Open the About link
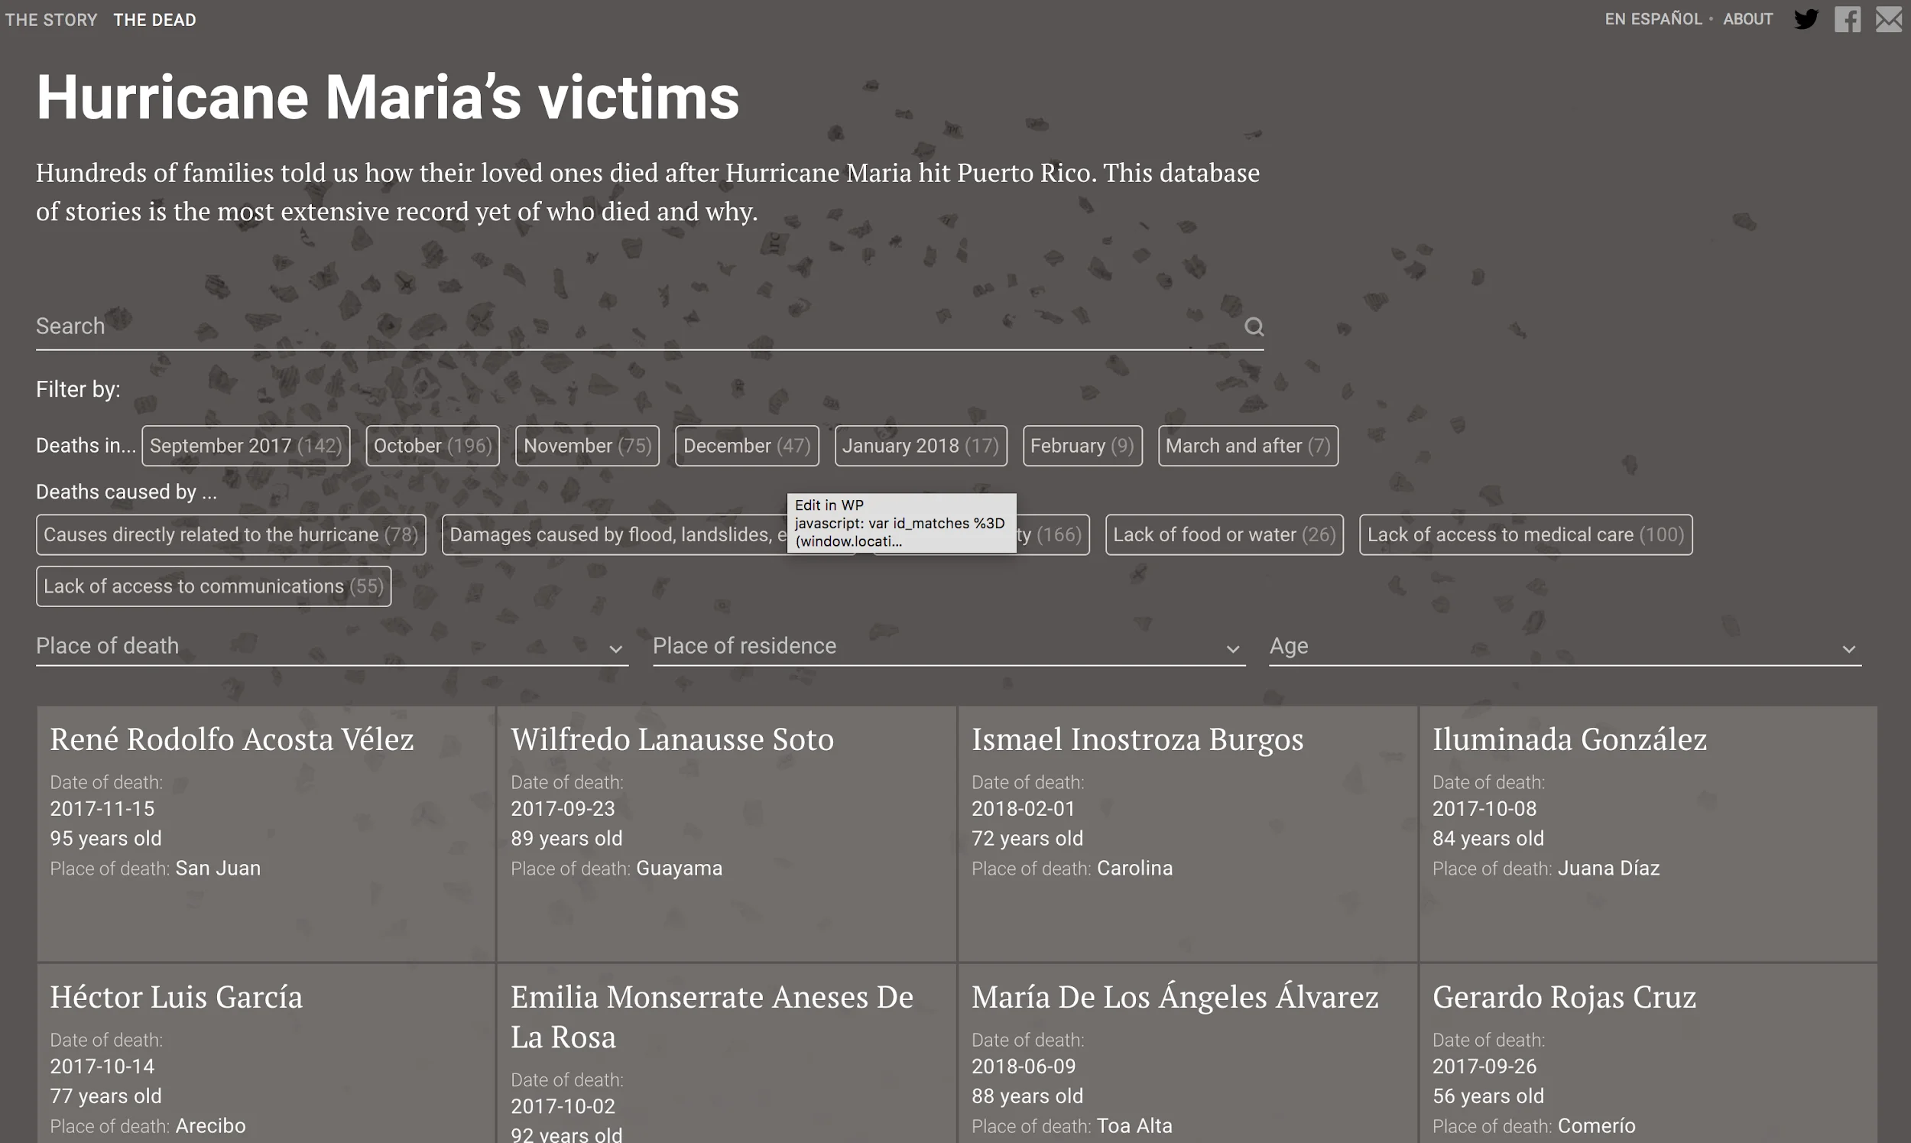This screenshot has width=1911, height=1143. (x=1747, y=19)
